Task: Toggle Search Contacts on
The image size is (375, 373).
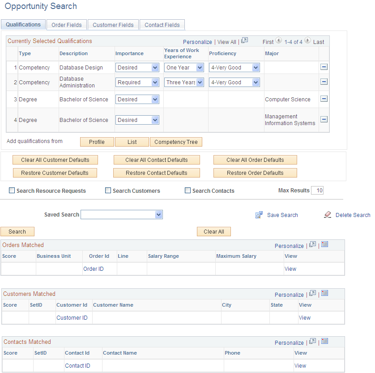Action: pyautogui.click(x=187, y=190)
